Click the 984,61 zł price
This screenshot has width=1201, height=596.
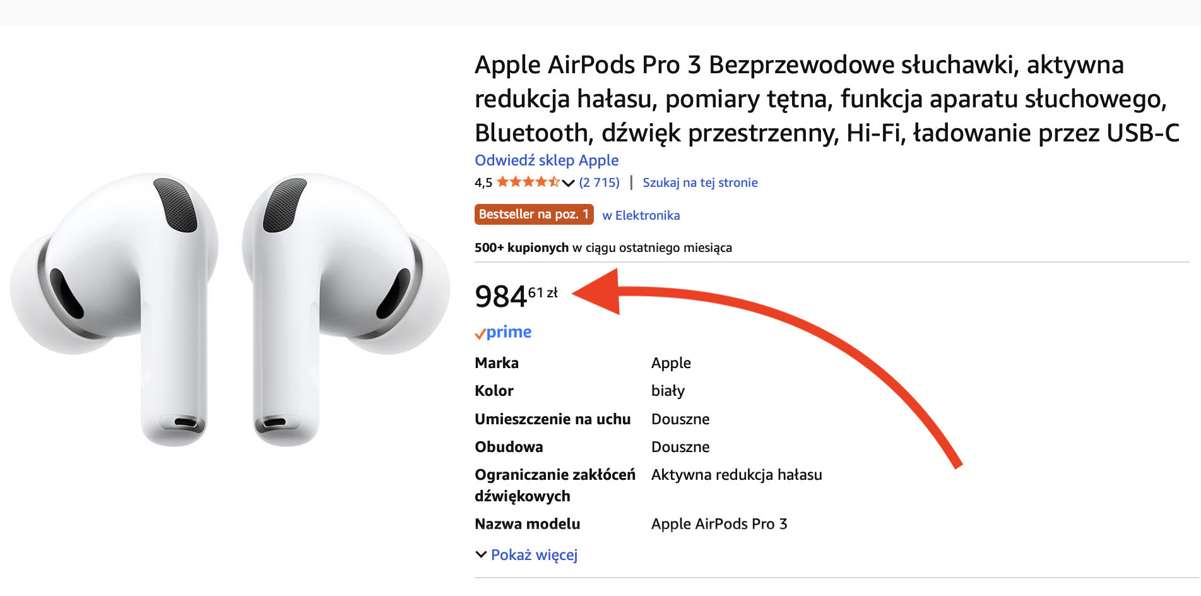(516, 296)
